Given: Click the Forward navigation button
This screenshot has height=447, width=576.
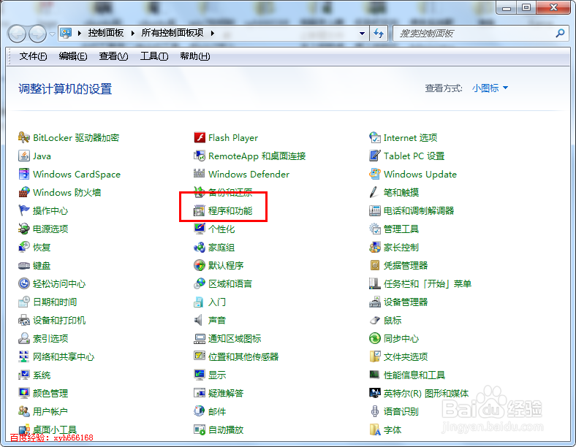Looking at the screenshot, I should coord(37,34).
